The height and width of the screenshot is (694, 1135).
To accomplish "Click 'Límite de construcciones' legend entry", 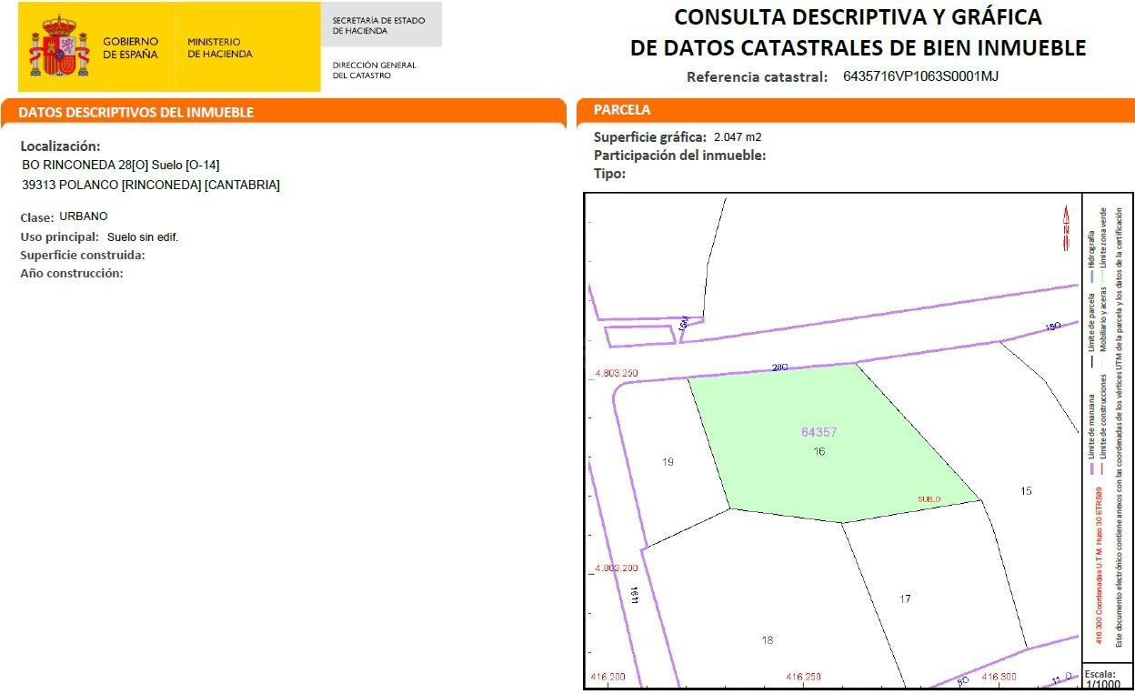I will [1104, 426].
